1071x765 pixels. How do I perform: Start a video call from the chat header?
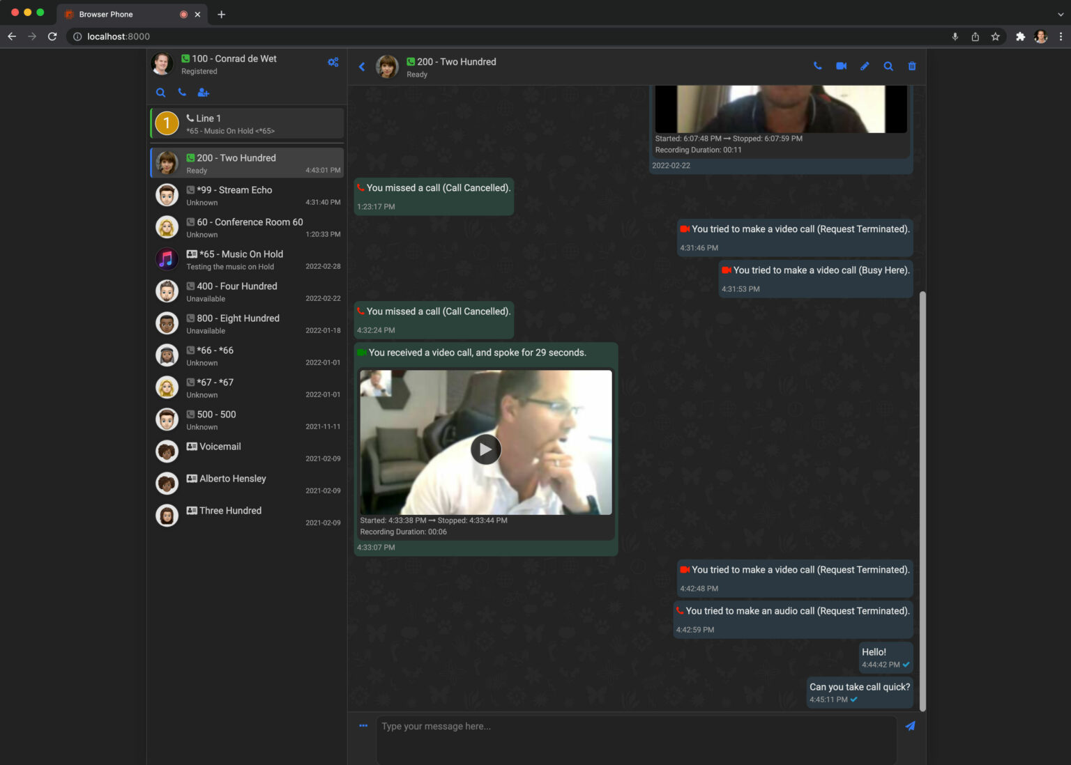tap(841, 66)
